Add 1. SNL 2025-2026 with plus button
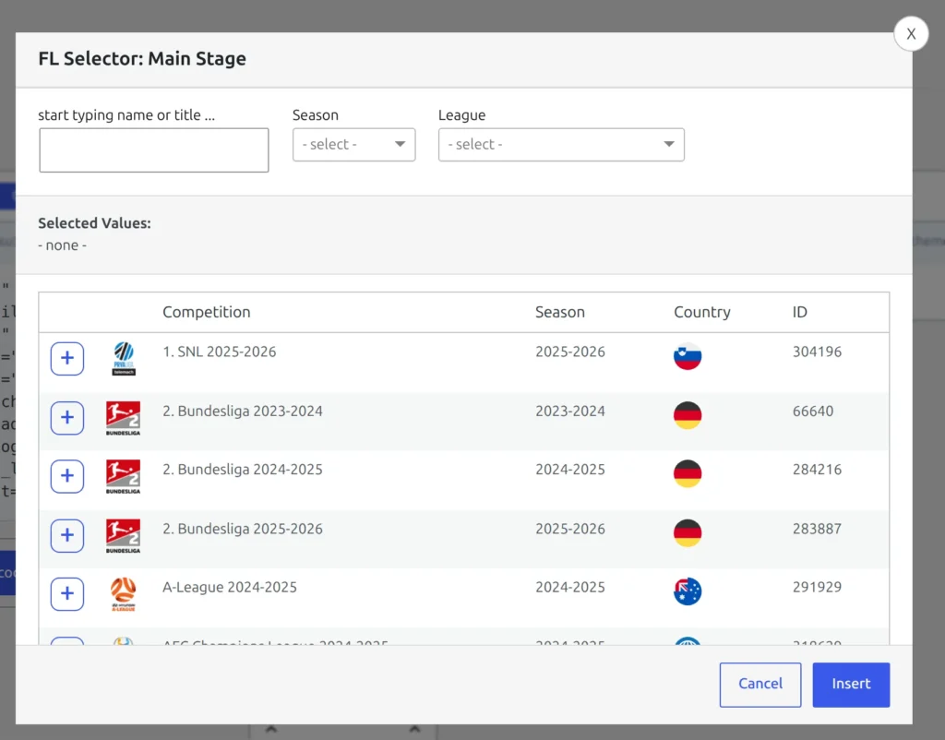Image resolution: width=945 pixels, height=740 pixels. click(66, 359)
